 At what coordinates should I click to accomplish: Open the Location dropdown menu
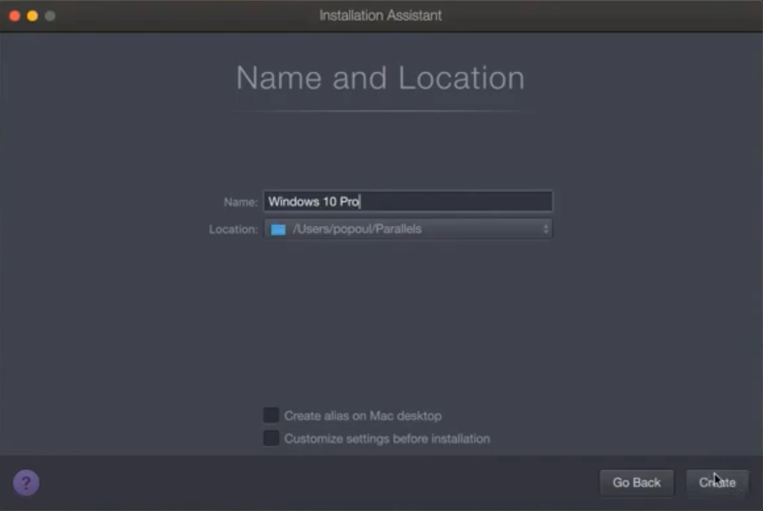[408, 229]
